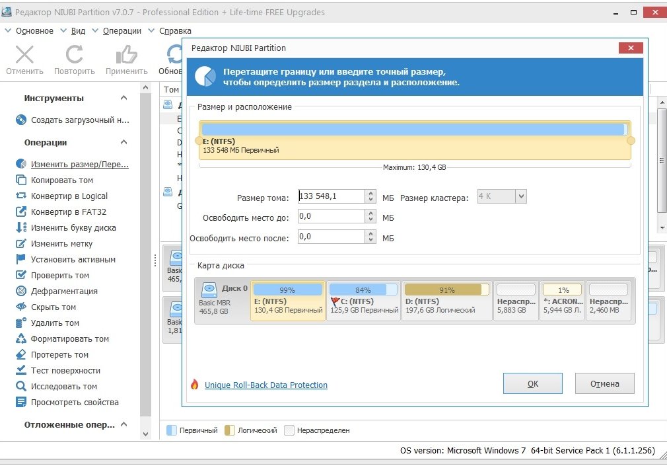The width and height of the screenshot is (667, 466).
Task: Select E: (NTFS) 130,4 GB in disk map
Action: pyautogui.click(x=288, y=301)
